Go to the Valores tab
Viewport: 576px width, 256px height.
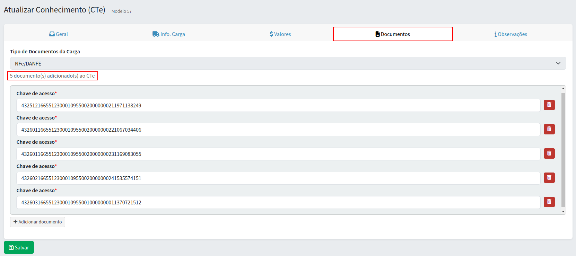point(280,34)
